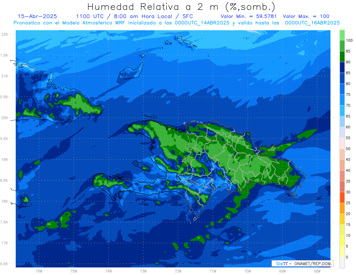Viewport: 356px width, 275px height.
Task: Click the light green legend swatch above 100
Action: tap(342, 35)
